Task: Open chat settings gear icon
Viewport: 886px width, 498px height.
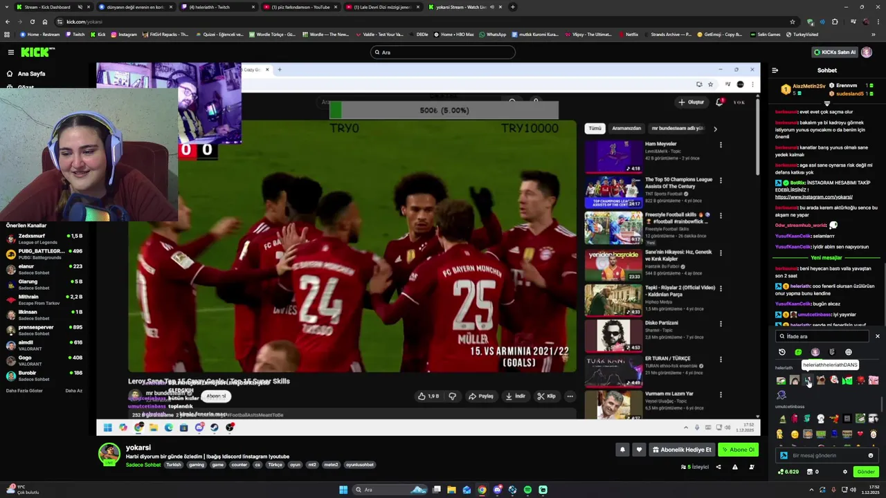Action: [x=844, y=472]
